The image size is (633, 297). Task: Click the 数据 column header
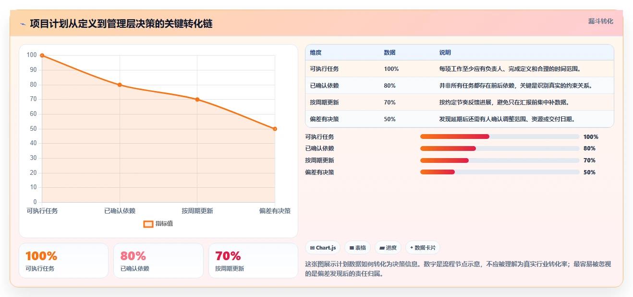(x=390, y=53)
